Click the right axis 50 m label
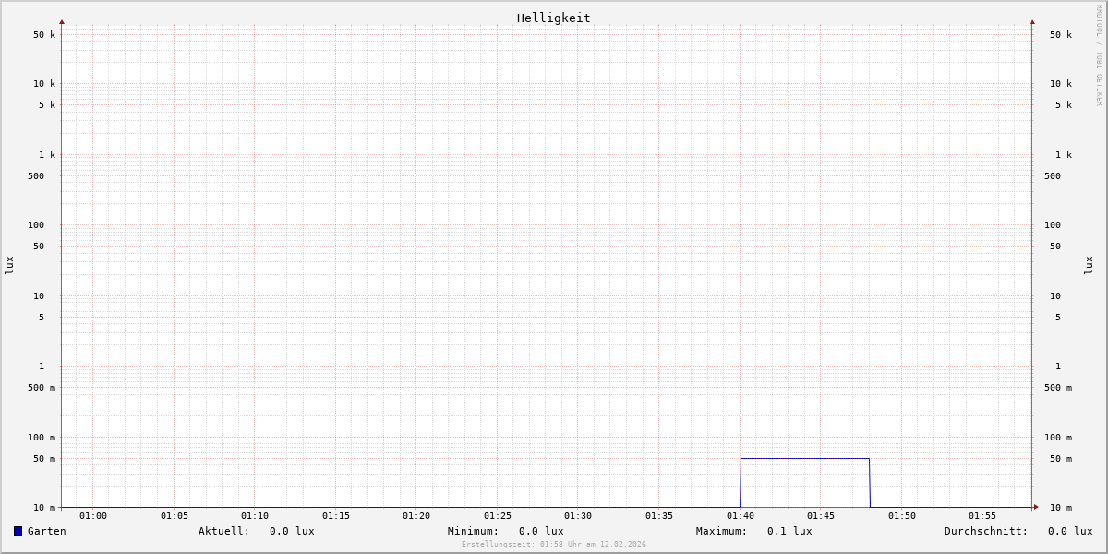 tap(1061, 459)
